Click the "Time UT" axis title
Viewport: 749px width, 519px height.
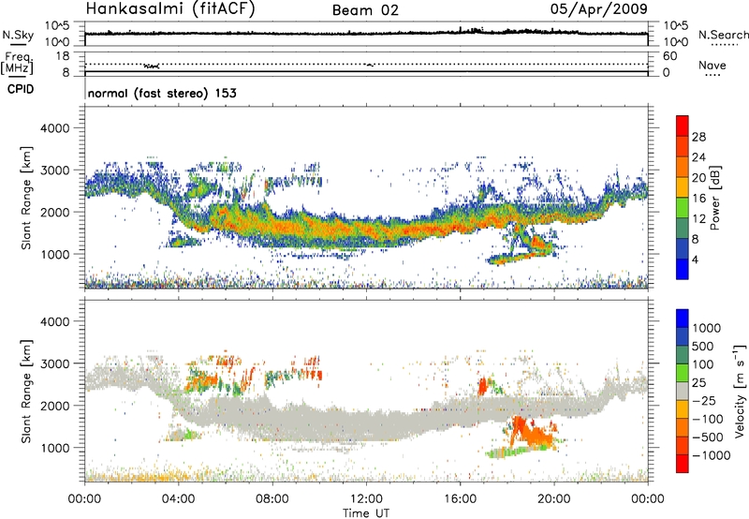click(x=366, y=512)
